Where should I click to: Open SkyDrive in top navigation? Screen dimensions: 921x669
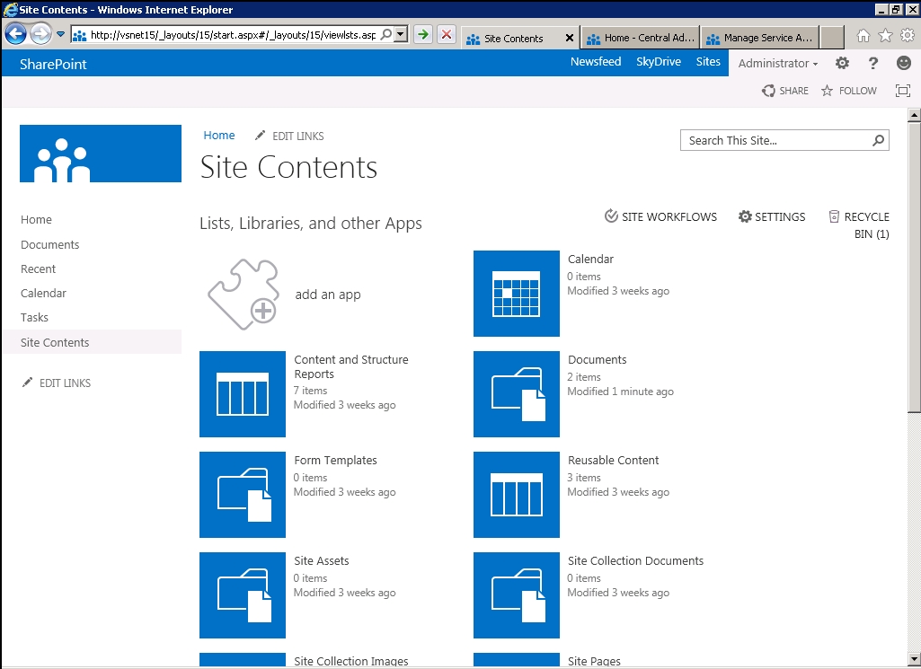tap(659, 62)
